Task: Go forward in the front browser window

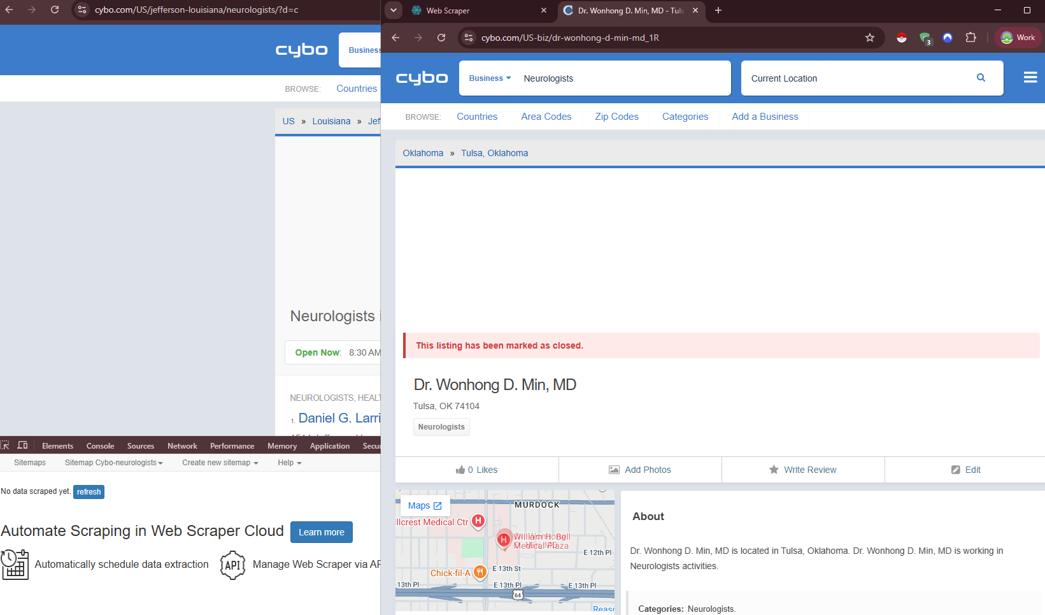Action: tap(418, 38)
